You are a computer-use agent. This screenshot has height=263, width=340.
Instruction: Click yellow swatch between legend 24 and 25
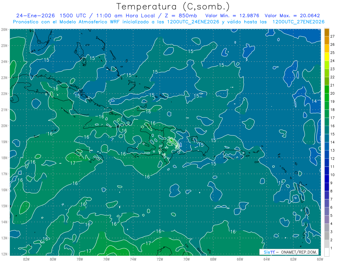coord(327,57)
